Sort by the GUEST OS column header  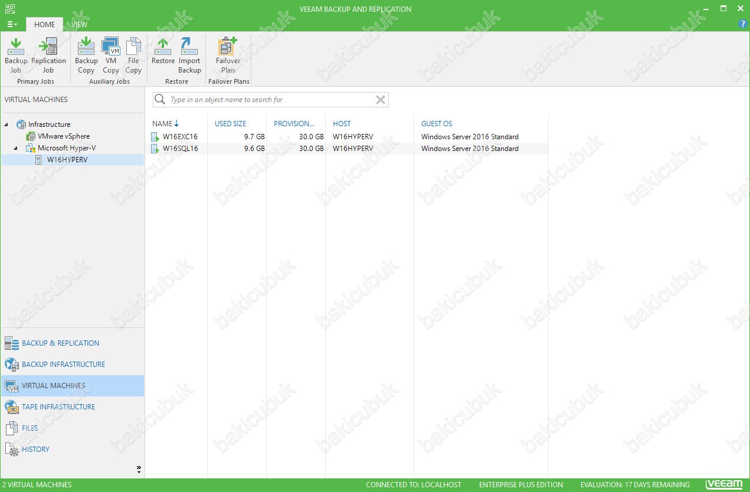437,124
